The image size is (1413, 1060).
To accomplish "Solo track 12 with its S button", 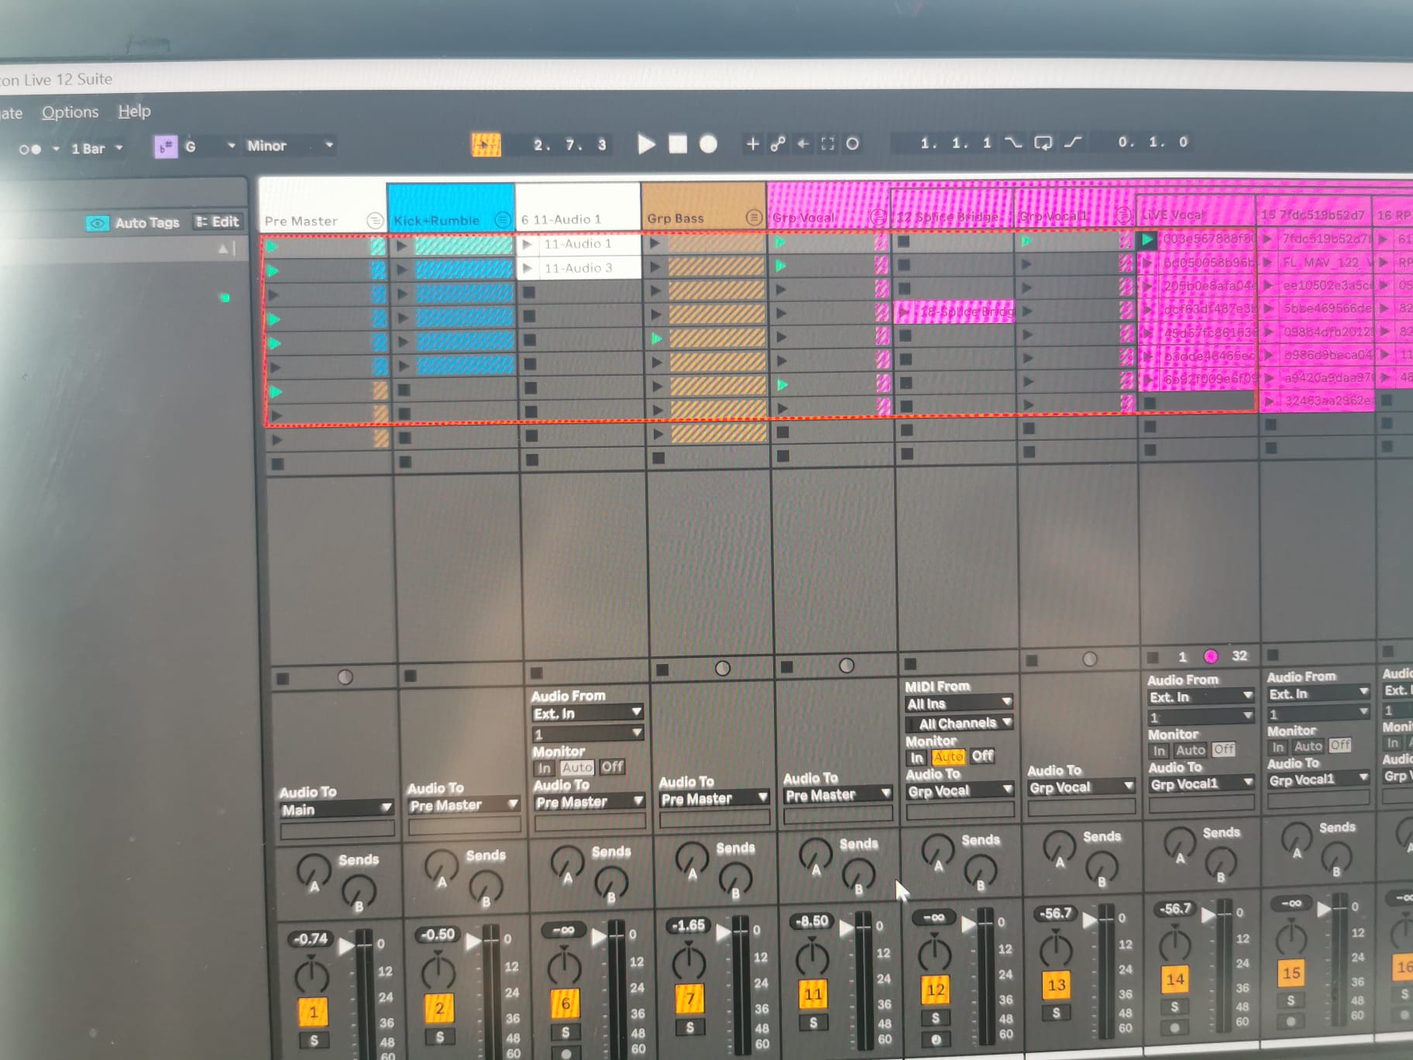I will click(x=935, y=1017).
